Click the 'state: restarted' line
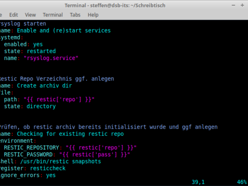248x186 pixels. [x=30, y=51]
